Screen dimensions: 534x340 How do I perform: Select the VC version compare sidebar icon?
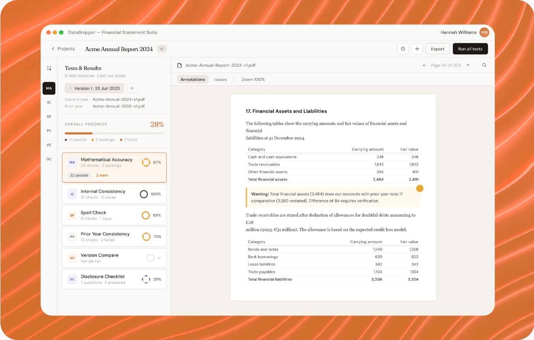coord(49,145)
